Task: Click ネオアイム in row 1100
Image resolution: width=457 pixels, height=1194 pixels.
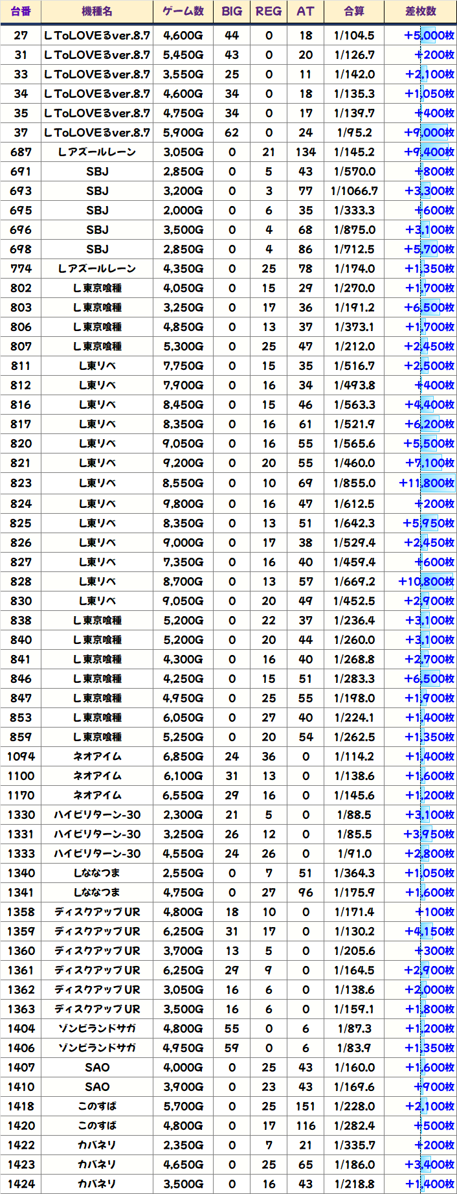Action: (x=97, y=775)
